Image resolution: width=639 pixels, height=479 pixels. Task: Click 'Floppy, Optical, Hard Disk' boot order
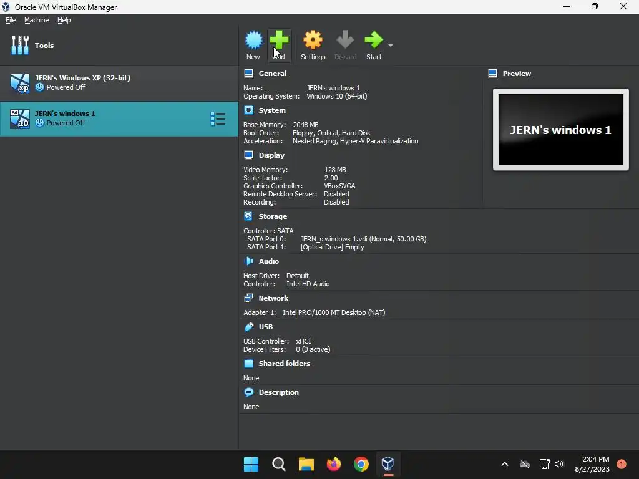tap(331, 133)
